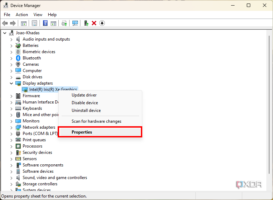
Task: Click the Security devices key icon
Action: 18,152
